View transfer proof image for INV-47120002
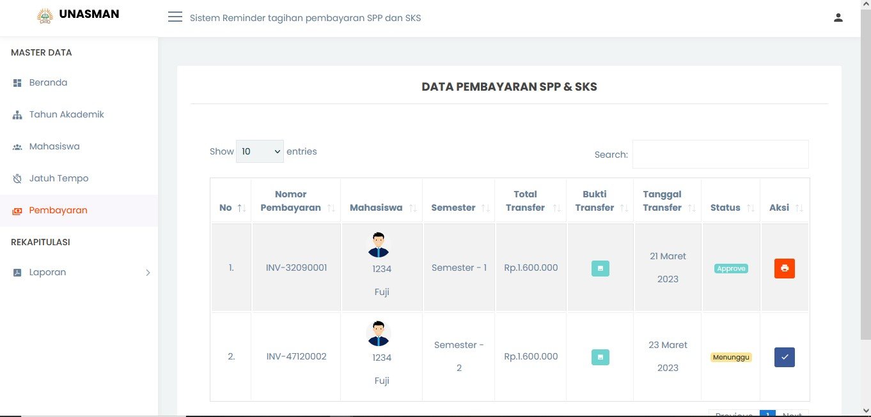This screenshot has width=871, height=417. click(x=600, y=357)
